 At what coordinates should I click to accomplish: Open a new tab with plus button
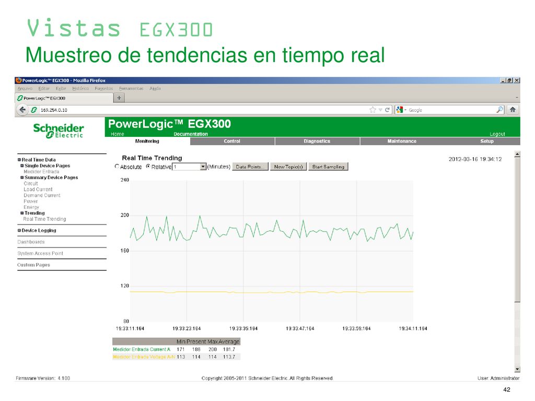[x=119, y=98]
